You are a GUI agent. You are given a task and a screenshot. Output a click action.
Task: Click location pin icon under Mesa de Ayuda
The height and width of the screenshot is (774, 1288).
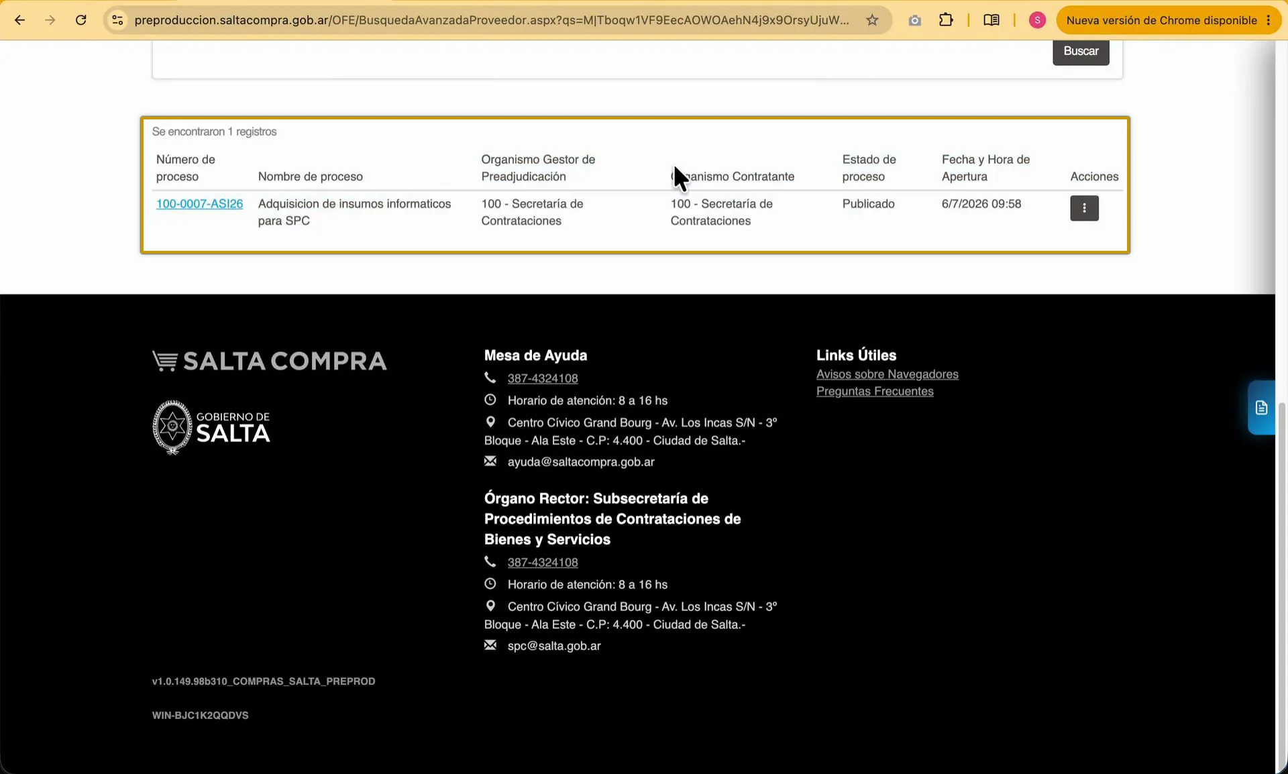pos(490,422)
